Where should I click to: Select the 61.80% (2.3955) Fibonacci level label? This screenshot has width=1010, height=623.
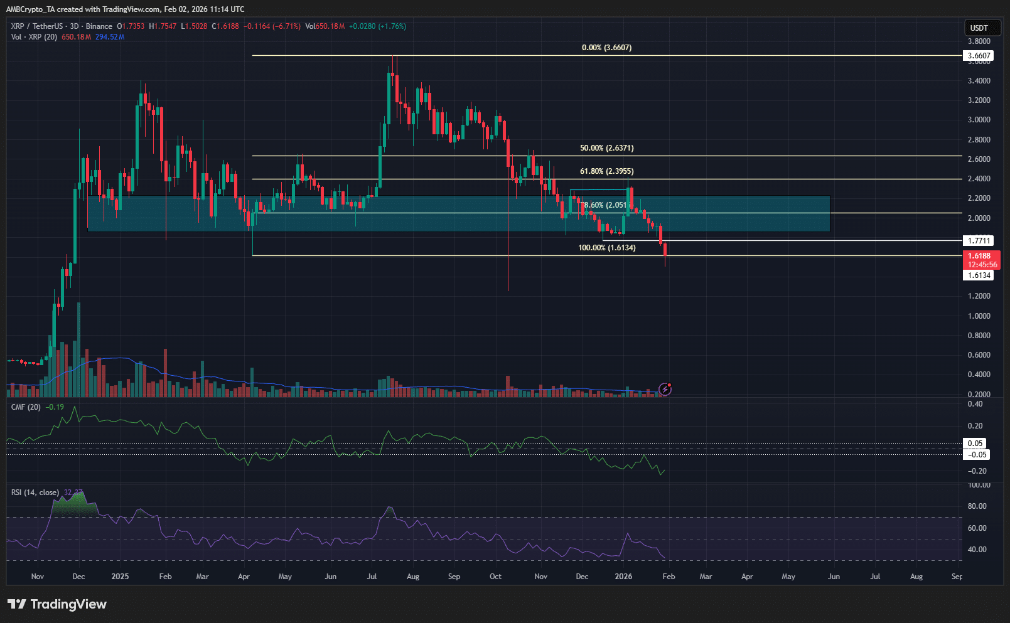click(606, 171)
